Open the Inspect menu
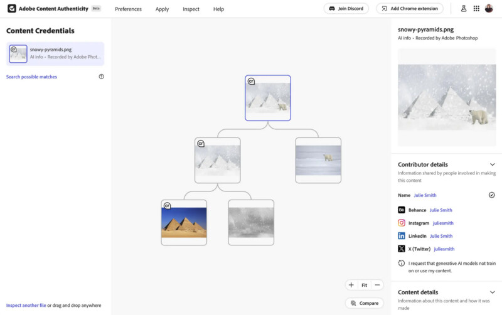This screenshot has height=315, width=502. pyautogui.click(x=191, y=9)
